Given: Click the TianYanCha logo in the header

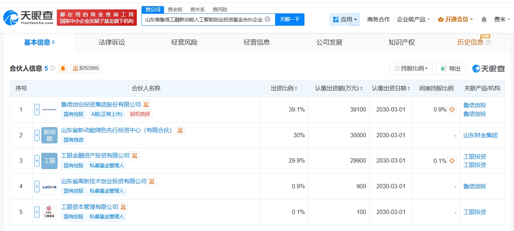Looking at the screenshot, I should coord(28,17).
